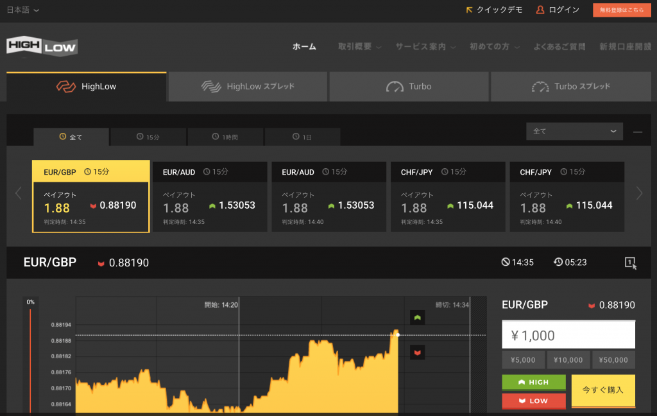Click the HighLow wave icon
Screen dimensions: 657x416
(66, 87)
